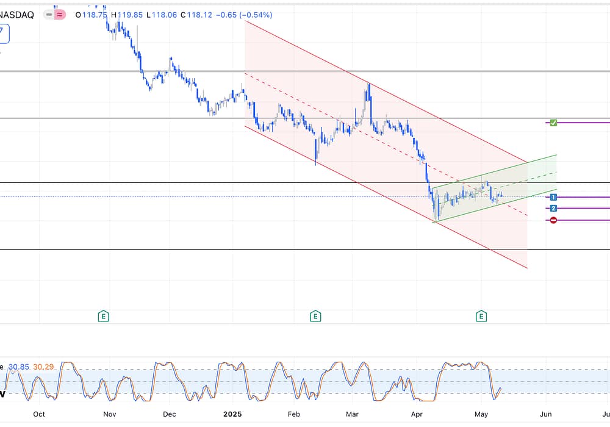Click the 2025 label on time axis
Viewport: 610px width, 427px height.
[232, 414]
